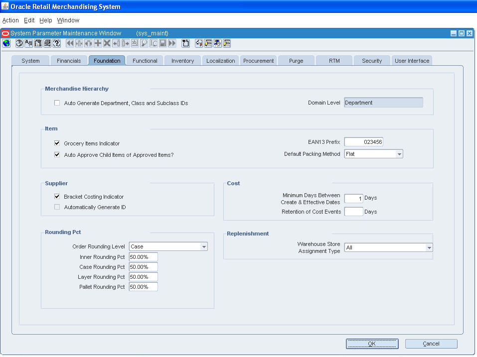Click the calculator toolbar icon
The width and height of the screenshot is (477, 357).
(x=38, y=43)
